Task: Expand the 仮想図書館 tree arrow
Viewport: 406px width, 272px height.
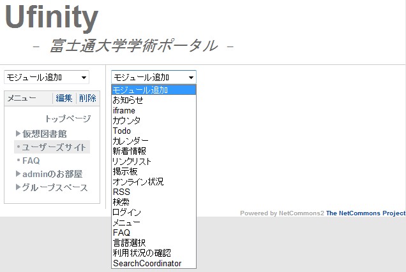Action: point(18,134)
